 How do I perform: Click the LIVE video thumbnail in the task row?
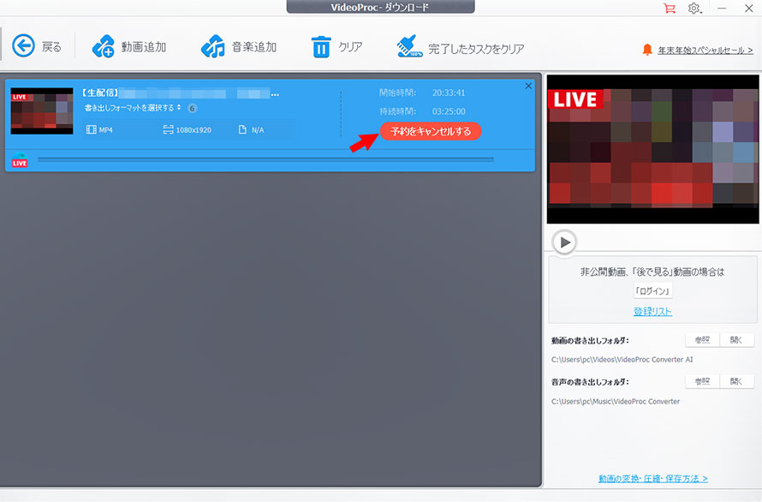(x=41, y=111)
